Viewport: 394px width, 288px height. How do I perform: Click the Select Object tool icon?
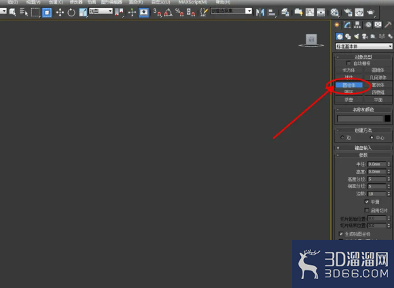pyautogui.click(x=12, y=12)
